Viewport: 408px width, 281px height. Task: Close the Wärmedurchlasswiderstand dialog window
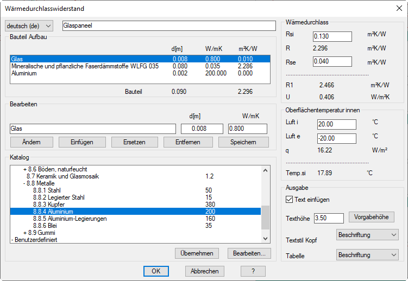(x=396, y=8)
